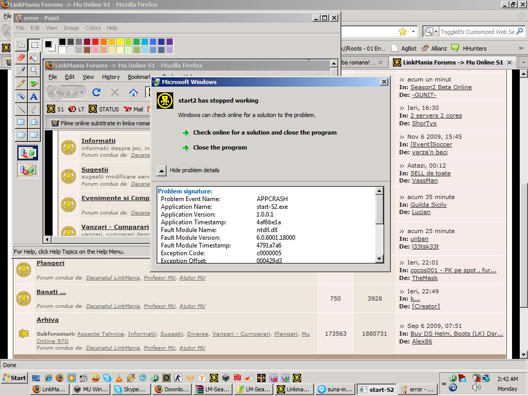Switch to the Skype taskbar button
528x396 pixels.
[130, 389]
